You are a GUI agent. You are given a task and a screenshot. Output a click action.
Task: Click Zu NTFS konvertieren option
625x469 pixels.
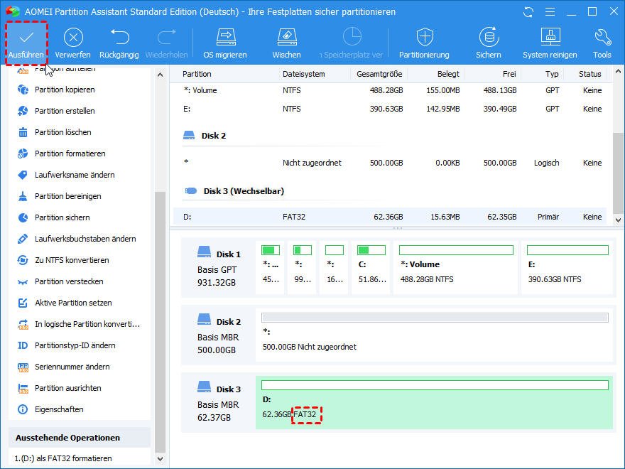pos(71,260)
